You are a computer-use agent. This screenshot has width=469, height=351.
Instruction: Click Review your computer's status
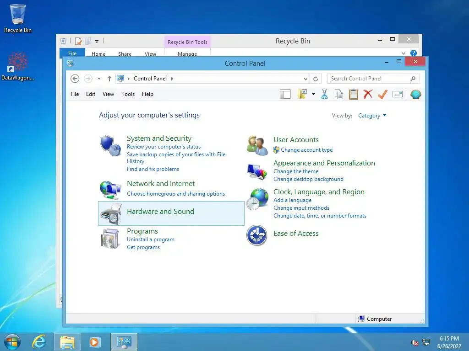point(164,147)
